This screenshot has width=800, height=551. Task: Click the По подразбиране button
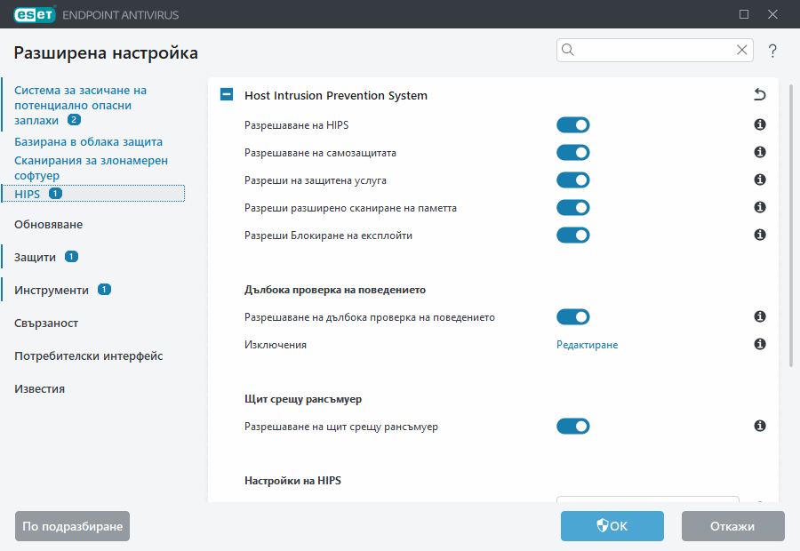pos(72,526)
